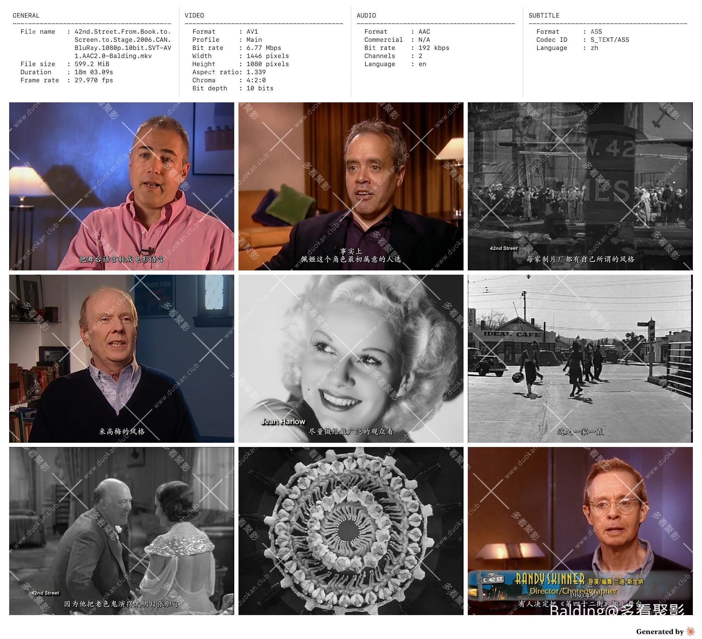Click the bit depth value 10 bits

(x=260, y=88)
